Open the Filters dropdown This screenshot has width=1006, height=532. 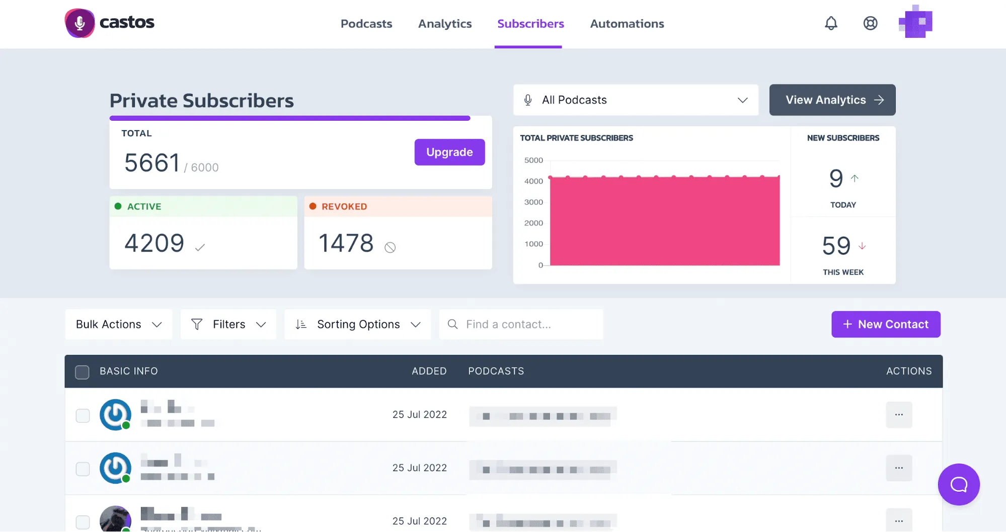point(228,324)
